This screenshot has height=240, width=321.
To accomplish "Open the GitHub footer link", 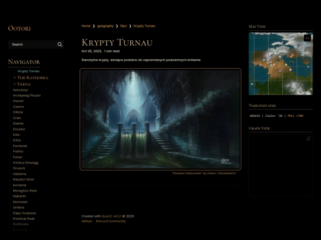I will [x=87, y=221].
